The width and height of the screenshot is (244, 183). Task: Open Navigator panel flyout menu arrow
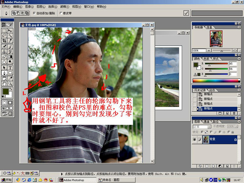coord(239,27)
